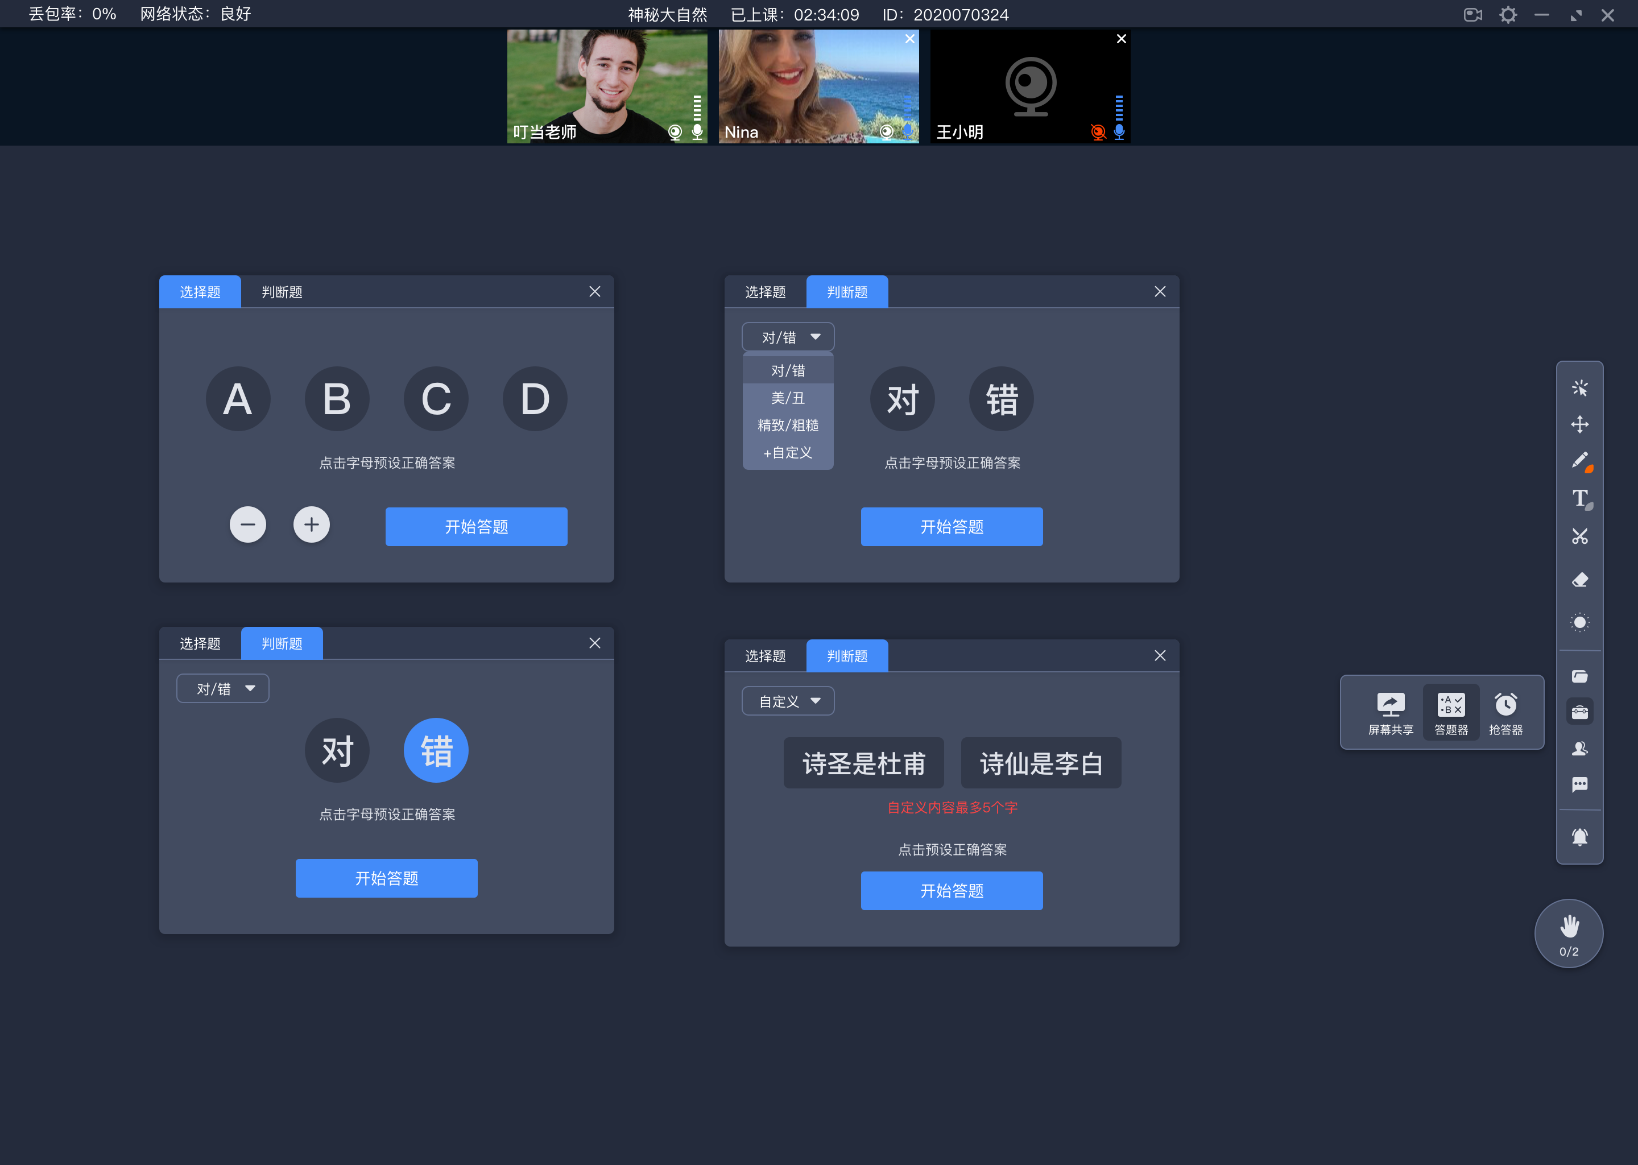1638x1165 pixels.
Task: Switch to 选择题 tab in bottom-right panel
Action: [x=766, y=653]
